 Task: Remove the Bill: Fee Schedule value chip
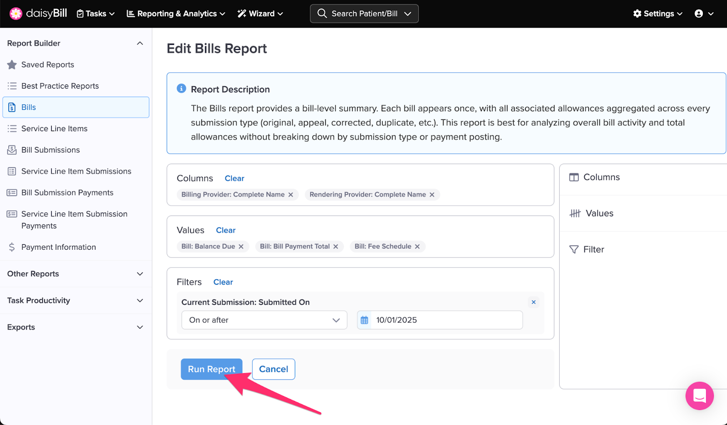click(x=417, y=247)
